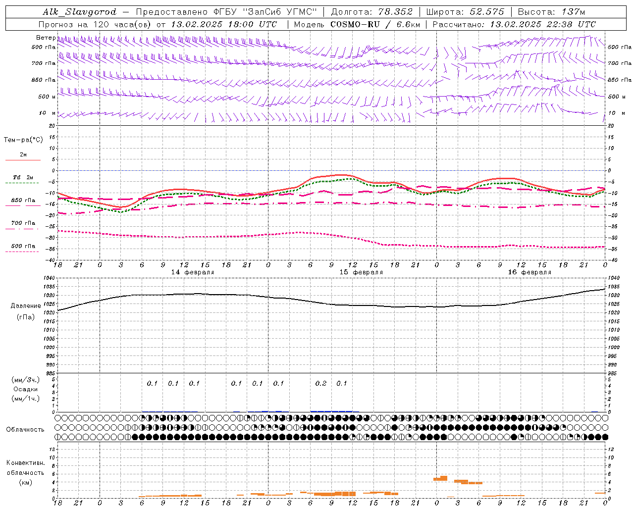Click the latitude value 52.575
634x507 pixels.
click(x=487, y=12)
